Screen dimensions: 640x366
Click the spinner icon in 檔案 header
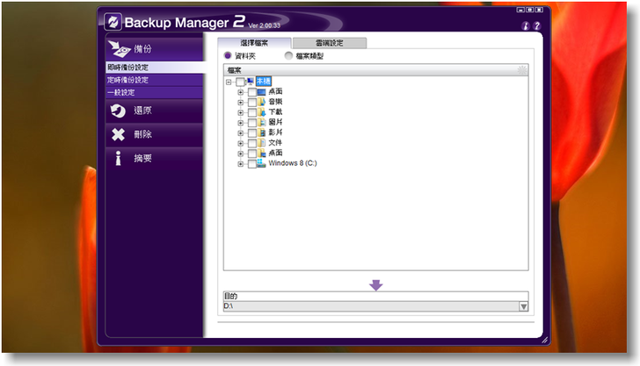(522, 70)
